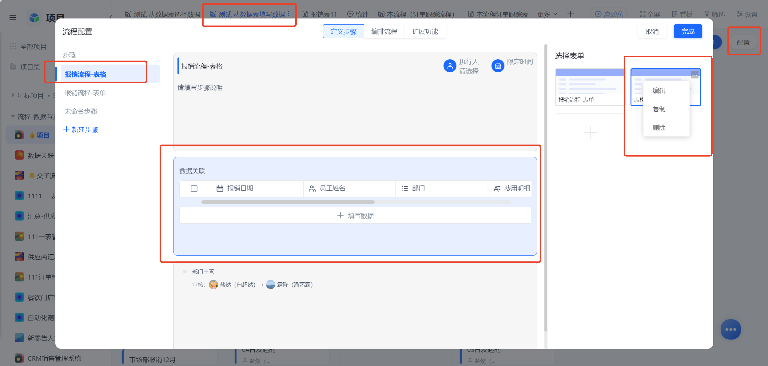Click the 员工姓名 people column icon
768x366 pixels.
point(312,189)
